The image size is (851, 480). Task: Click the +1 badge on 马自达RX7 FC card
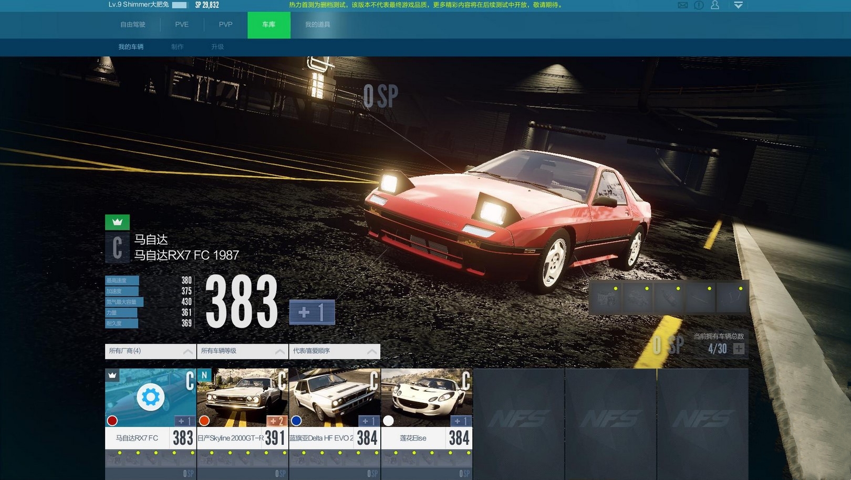click(184, 421)
